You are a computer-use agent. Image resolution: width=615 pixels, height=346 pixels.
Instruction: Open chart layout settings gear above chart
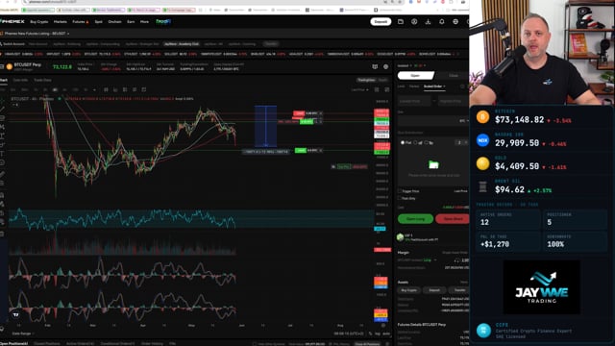[386, 66]
